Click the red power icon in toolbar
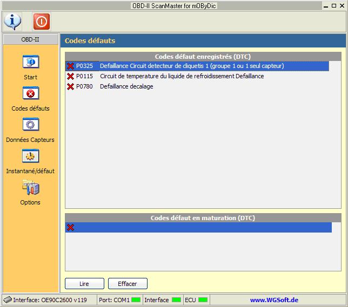Screen dimensions: 348x307 [x=41, y=21]
